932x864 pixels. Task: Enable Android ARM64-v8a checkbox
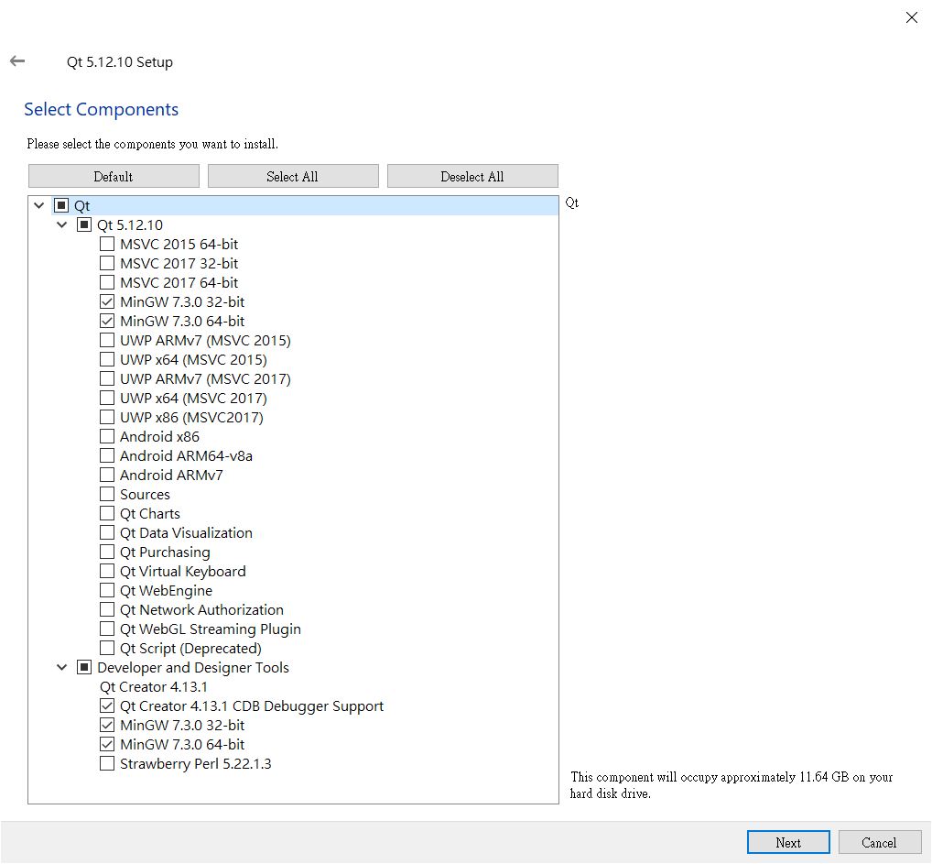[107, 455]
